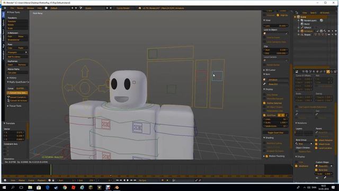Expand the Tissue Tools panel
The height and width of the screenshot is (191, 339).
(8, 106)
